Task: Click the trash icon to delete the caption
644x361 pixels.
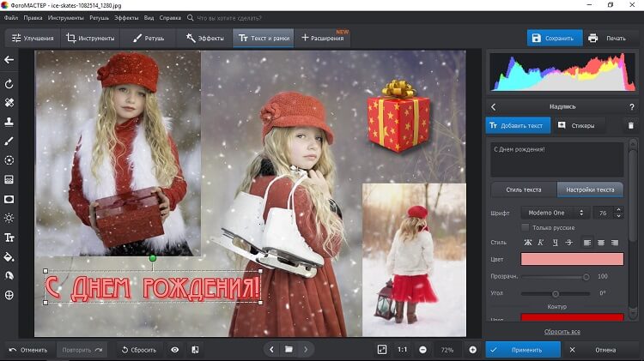Action: click(630, 125)
